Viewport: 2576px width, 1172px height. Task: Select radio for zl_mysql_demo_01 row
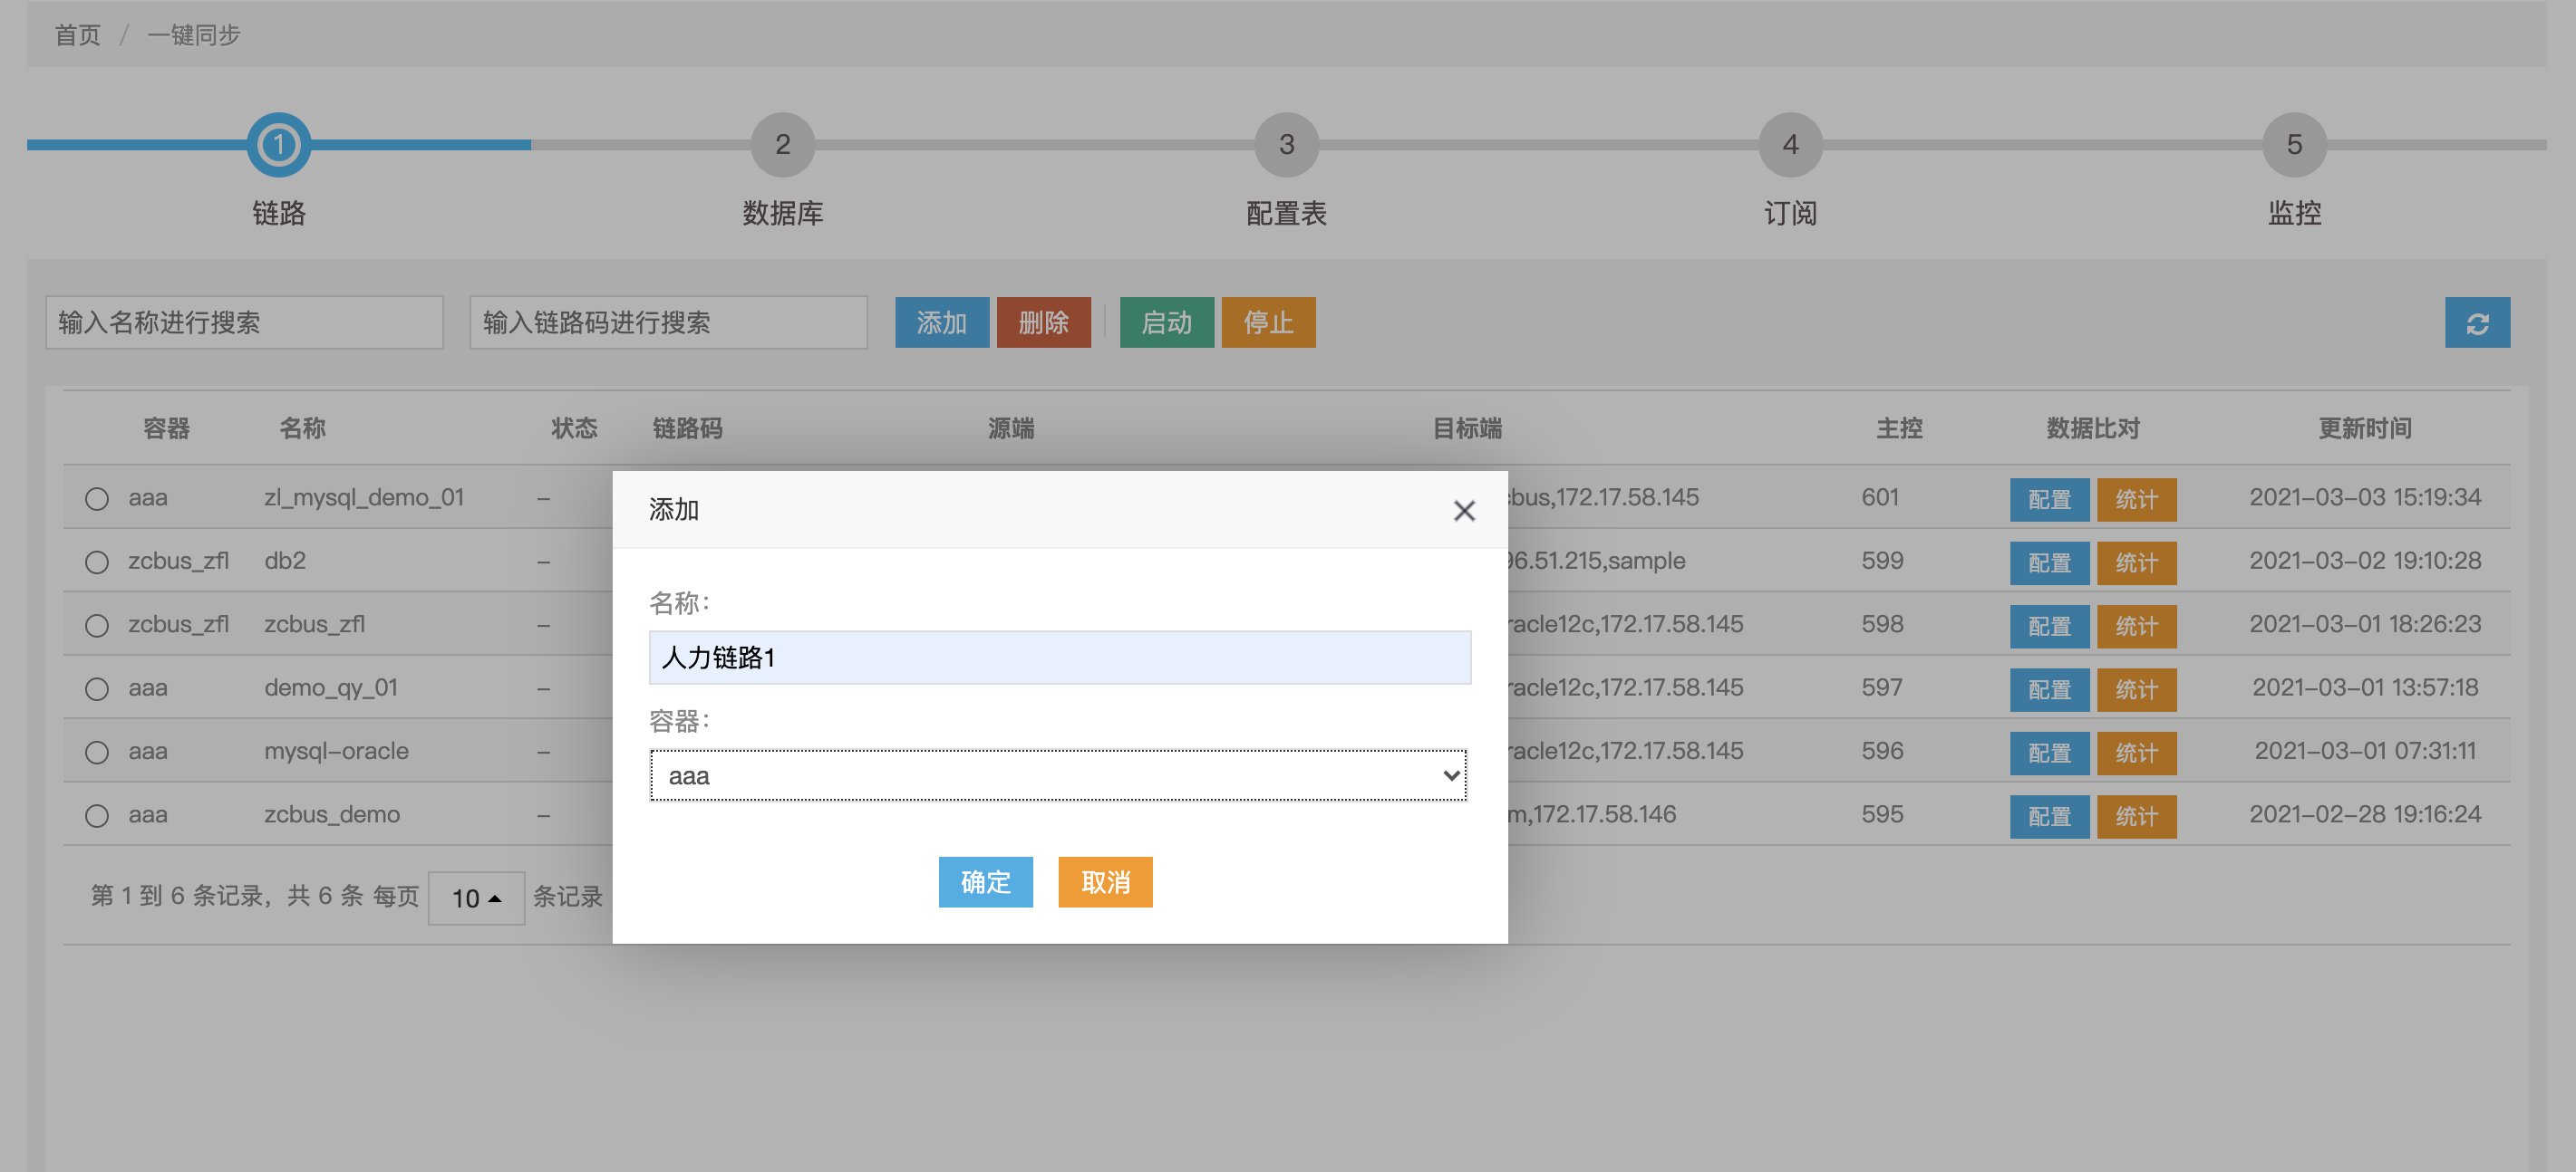pos(97,498)
